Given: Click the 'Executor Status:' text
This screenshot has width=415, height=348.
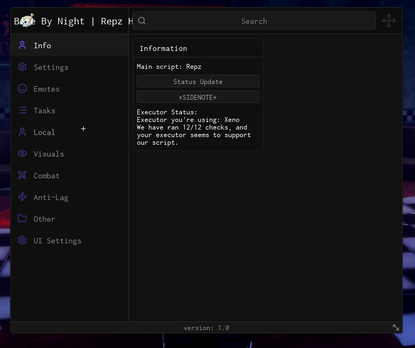Looking at the screenshot, I should coord(167,112).
